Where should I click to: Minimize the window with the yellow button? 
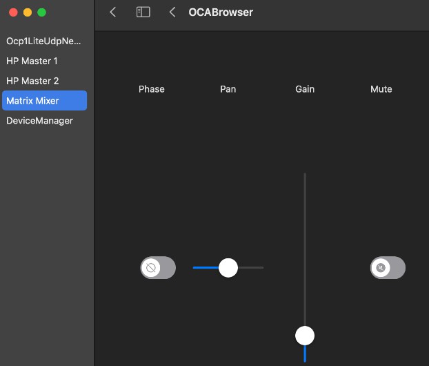point(28,12)
